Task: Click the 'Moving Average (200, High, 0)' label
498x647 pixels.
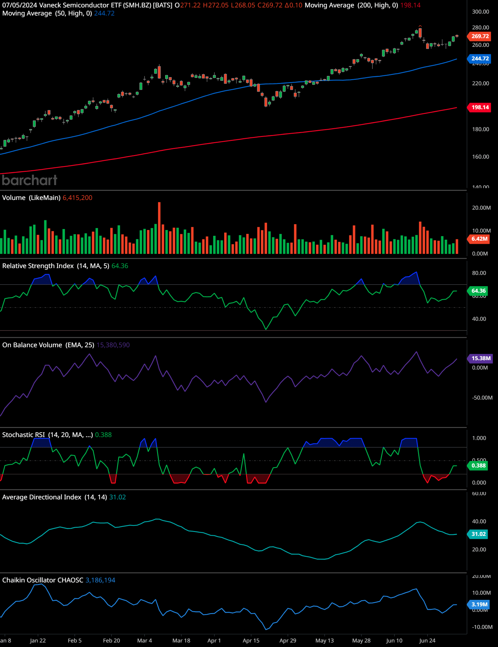Action: pos(351,5)
